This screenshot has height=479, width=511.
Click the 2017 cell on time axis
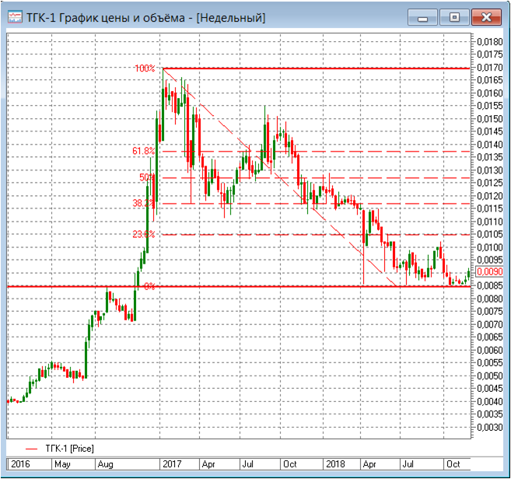click(171, 464)
